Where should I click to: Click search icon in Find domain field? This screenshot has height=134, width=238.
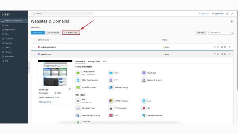click(x=232, y=33)
